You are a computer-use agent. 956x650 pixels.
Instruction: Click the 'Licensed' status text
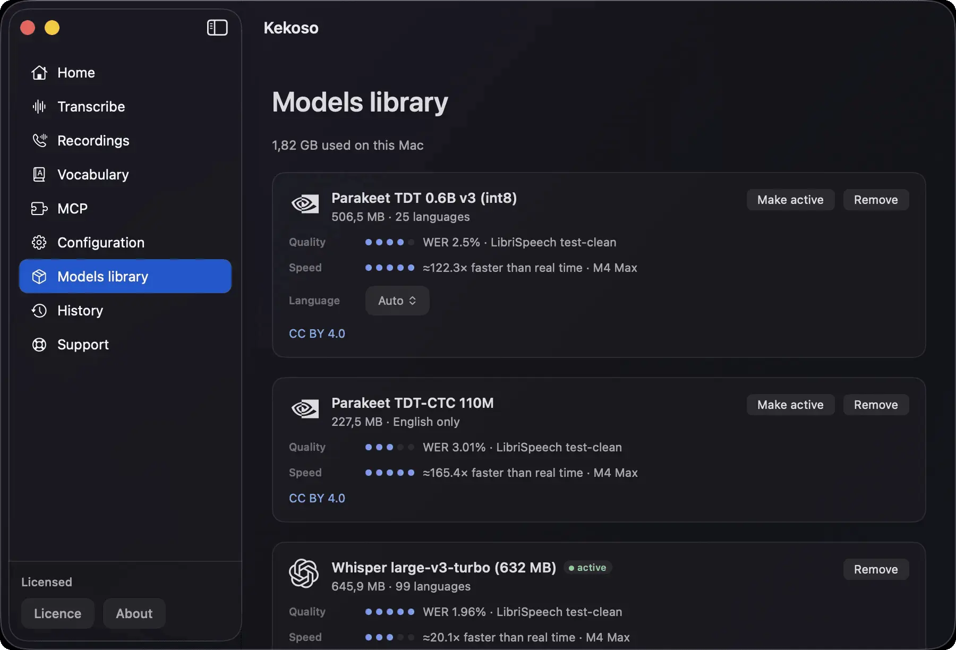[47, 582]
